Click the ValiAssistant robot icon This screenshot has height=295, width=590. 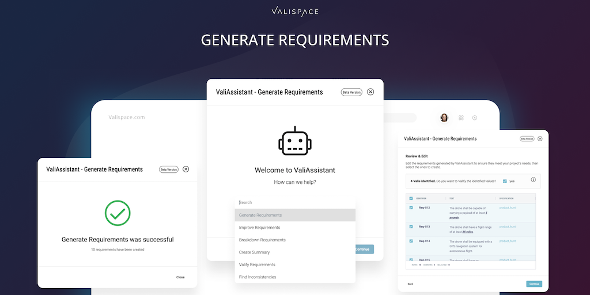[x=295, y=141]
